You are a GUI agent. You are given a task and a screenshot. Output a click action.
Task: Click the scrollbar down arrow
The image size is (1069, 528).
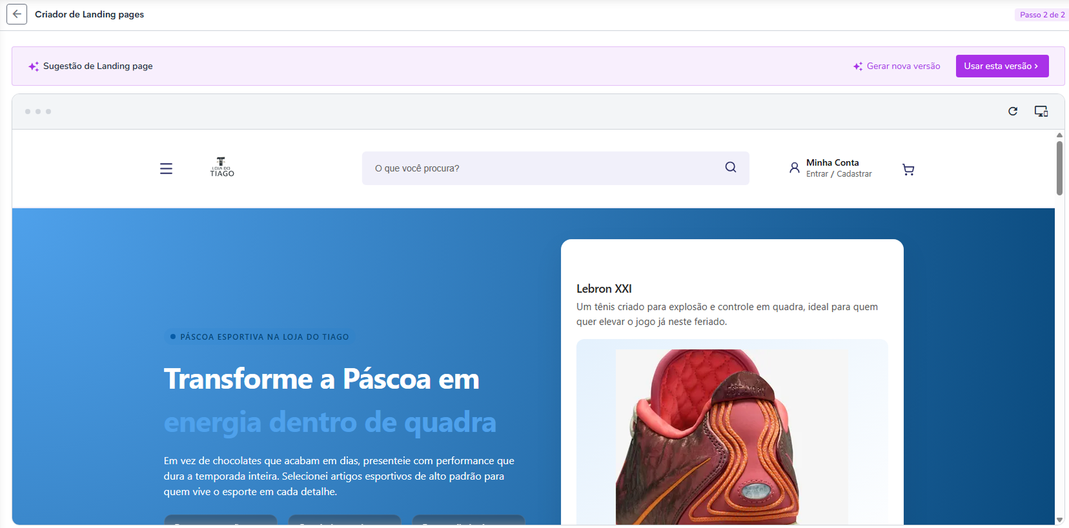click(x=1059, y=520)
